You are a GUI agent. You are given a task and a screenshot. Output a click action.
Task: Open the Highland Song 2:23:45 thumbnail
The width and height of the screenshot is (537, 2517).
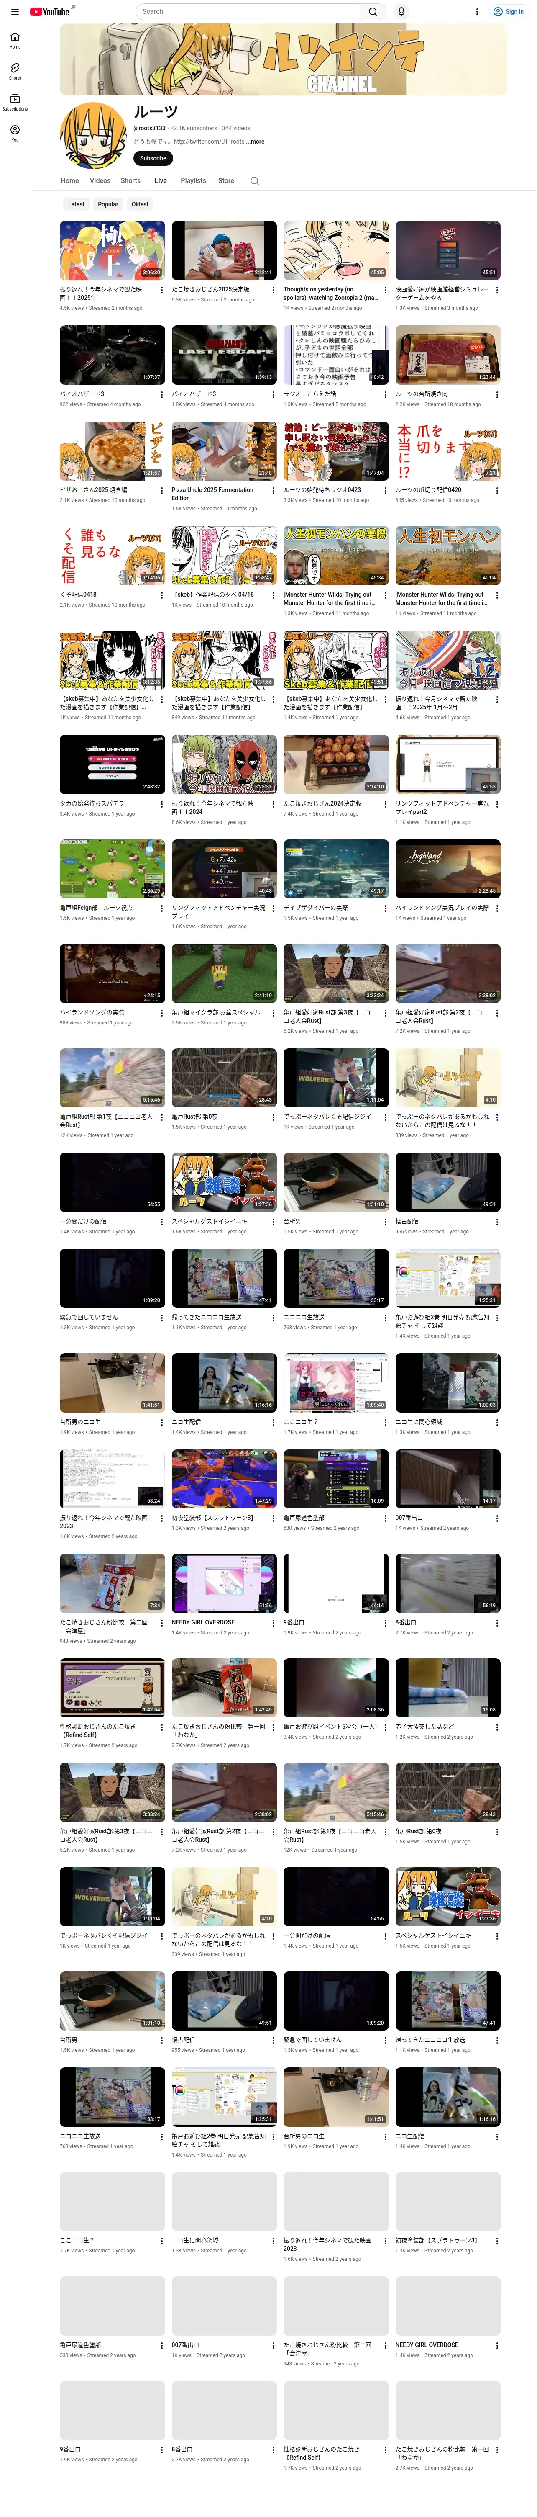[448, 869]
